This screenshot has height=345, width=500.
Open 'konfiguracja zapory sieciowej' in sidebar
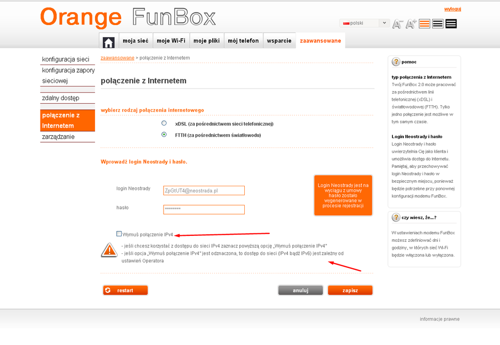[68, 75]
